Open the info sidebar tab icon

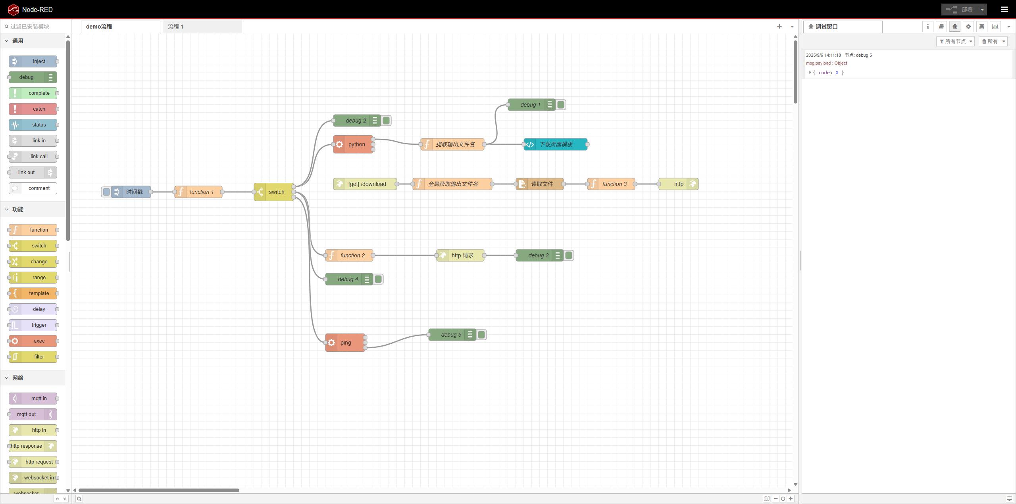927,27
